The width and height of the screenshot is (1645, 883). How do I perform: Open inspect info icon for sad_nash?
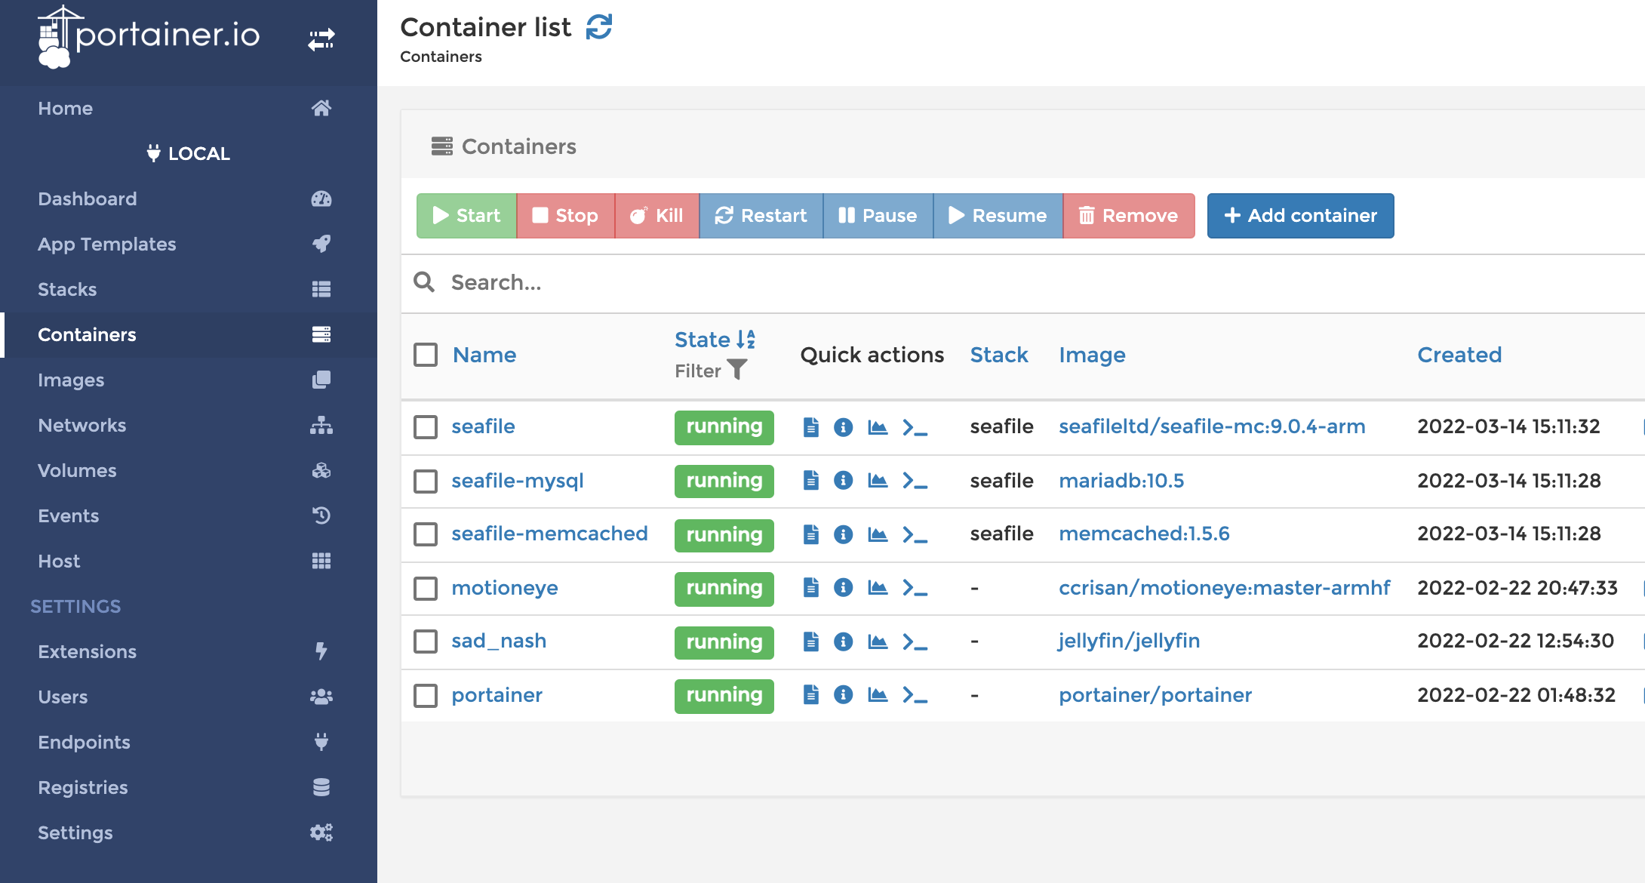point(844,641)
